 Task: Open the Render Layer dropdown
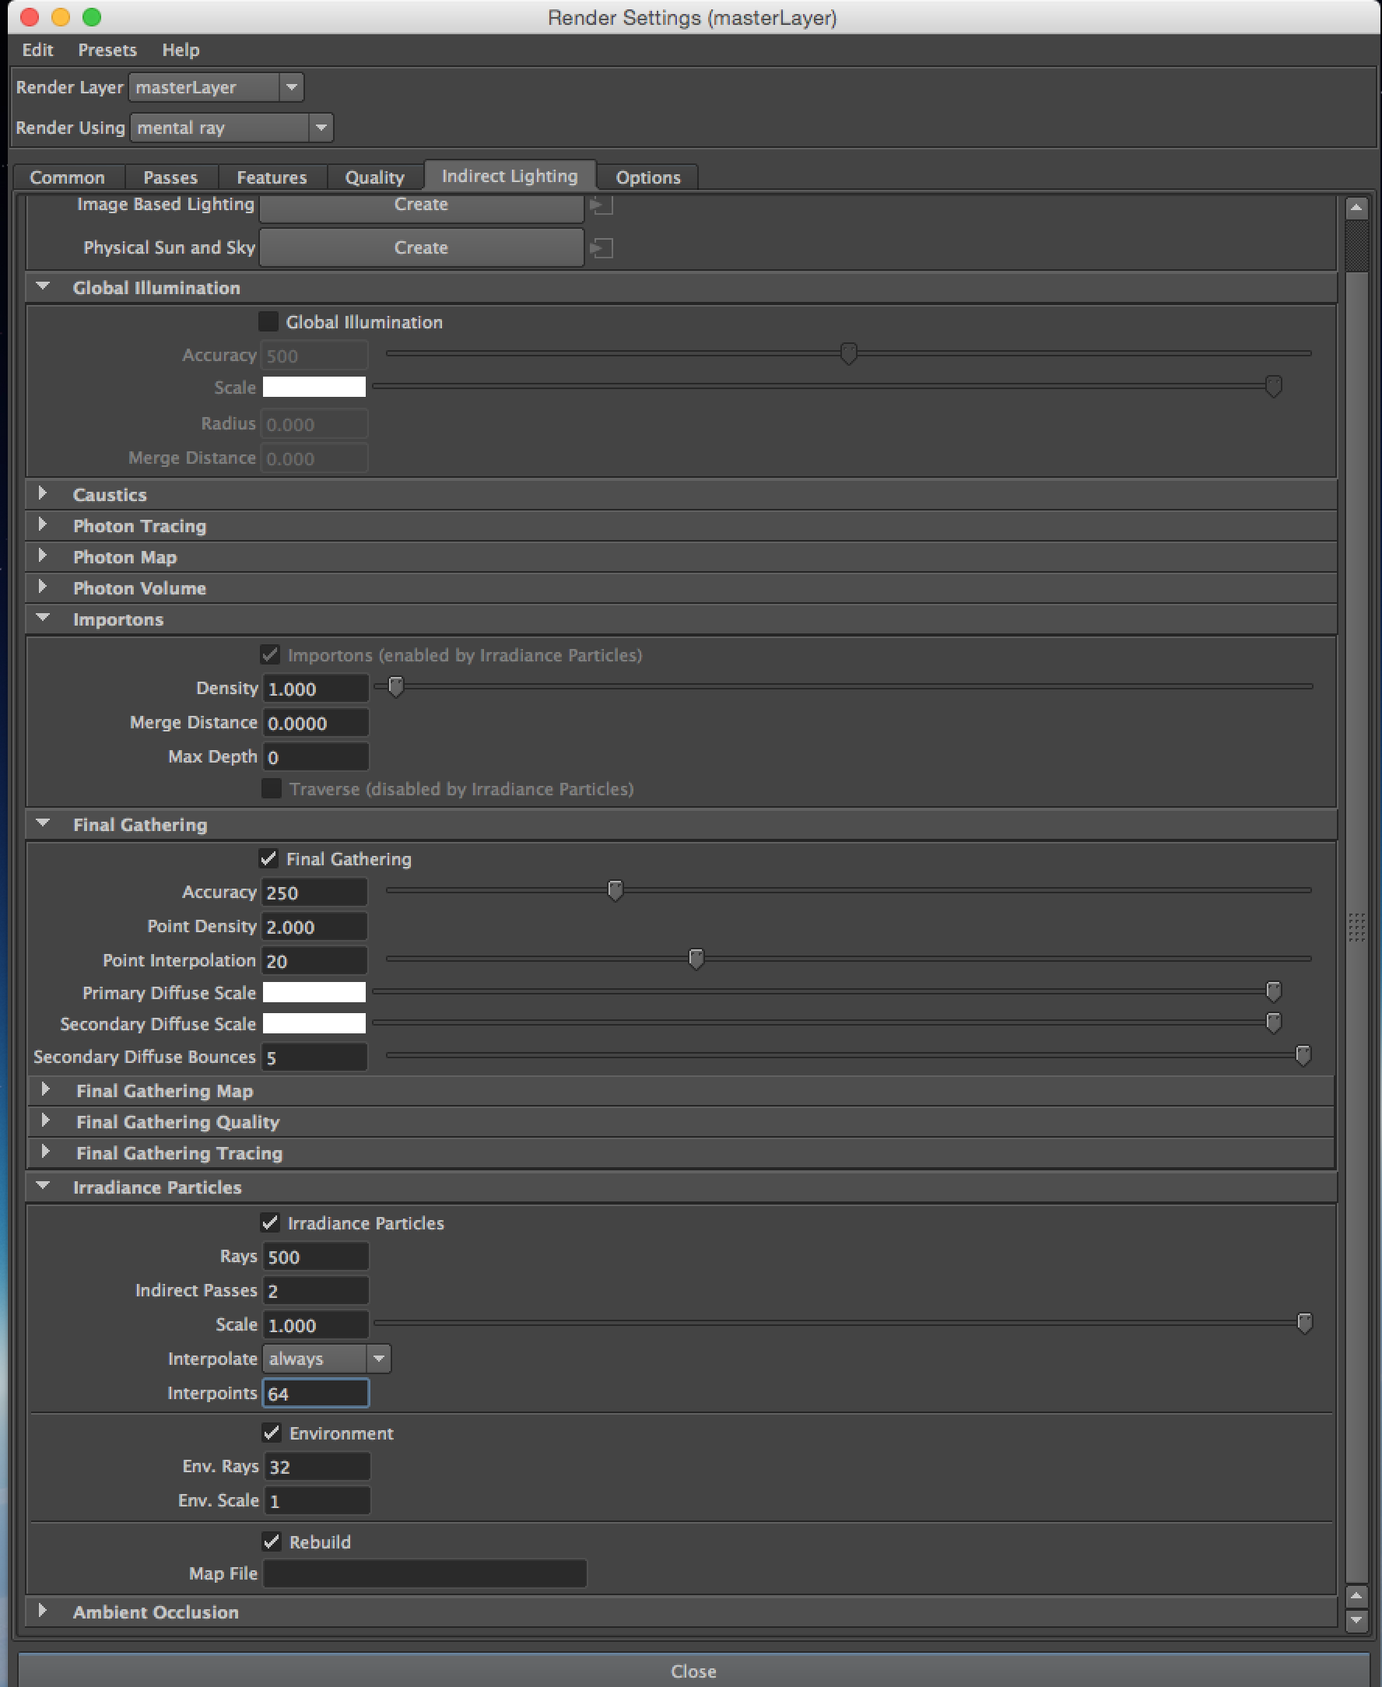tap(216, 87)
